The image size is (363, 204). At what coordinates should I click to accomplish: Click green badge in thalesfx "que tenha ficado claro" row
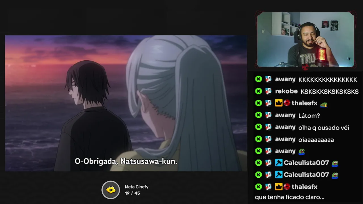(258, 187)
